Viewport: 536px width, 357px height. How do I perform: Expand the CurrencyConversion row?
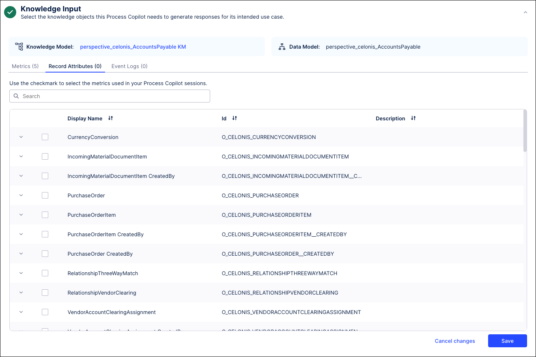(x=21, y=137)
